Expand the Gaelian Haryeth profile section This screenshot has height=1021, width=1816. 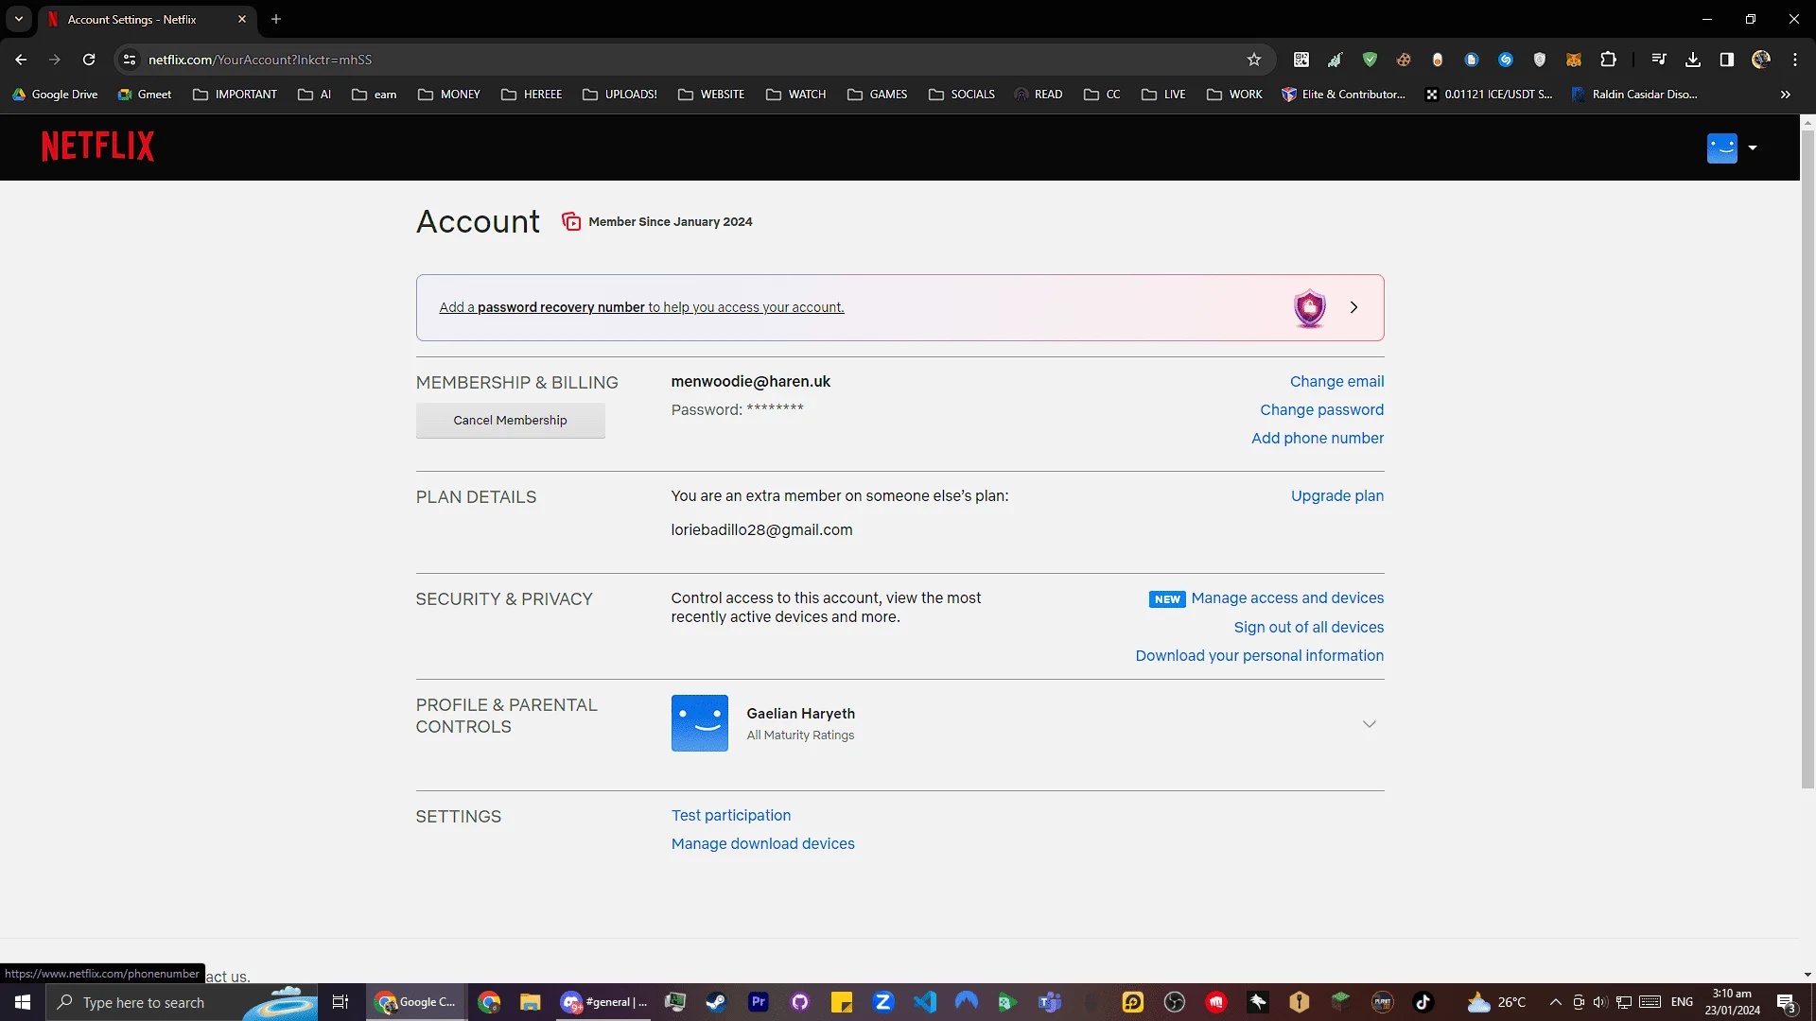point(1369,724)
